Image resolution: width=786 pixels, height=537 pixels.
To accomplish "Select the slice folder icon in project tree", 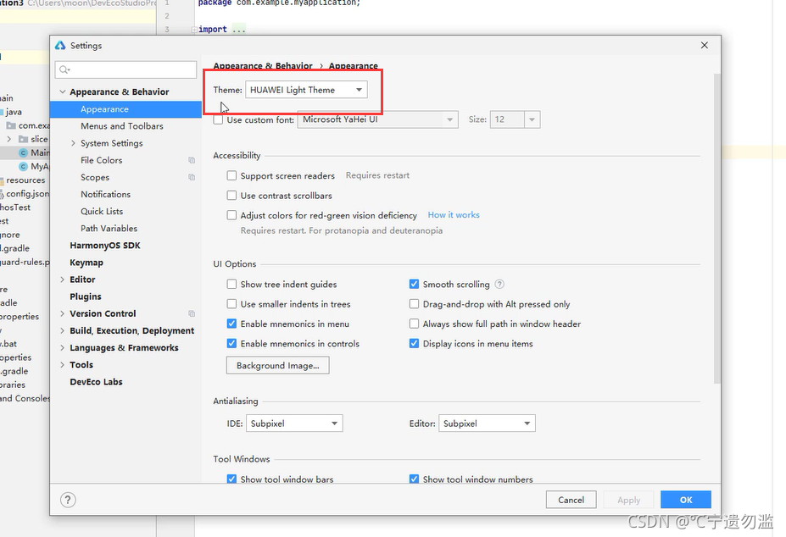I will 23,139.
